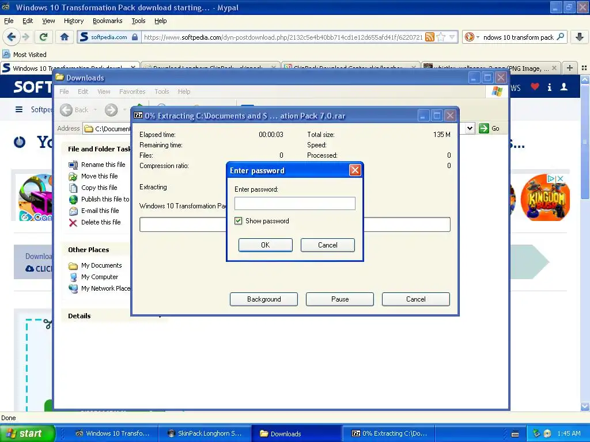Open My Documents in Other Places

click(95, 265)
